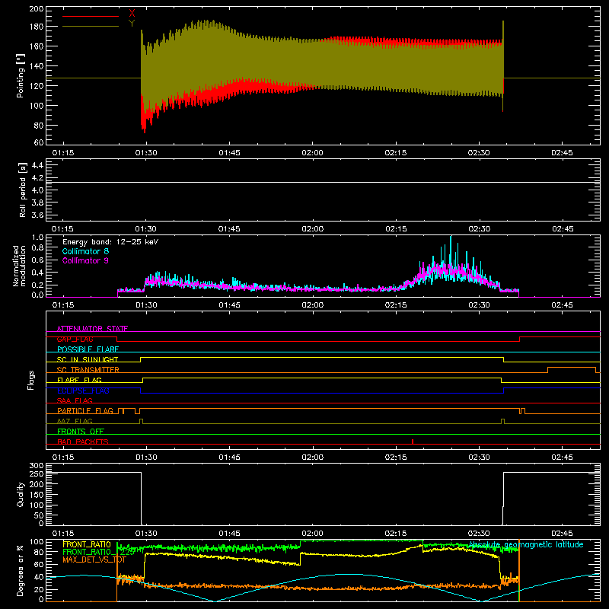Select the green 'FRONT_RATIO_1225' legend label
Viewport: 609px width, 609px height.
pyautogui.click(x=98, y=552)
